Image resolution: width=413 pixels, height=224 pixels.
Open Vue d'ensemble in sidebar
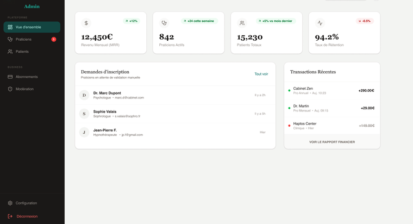pos(32,27)
